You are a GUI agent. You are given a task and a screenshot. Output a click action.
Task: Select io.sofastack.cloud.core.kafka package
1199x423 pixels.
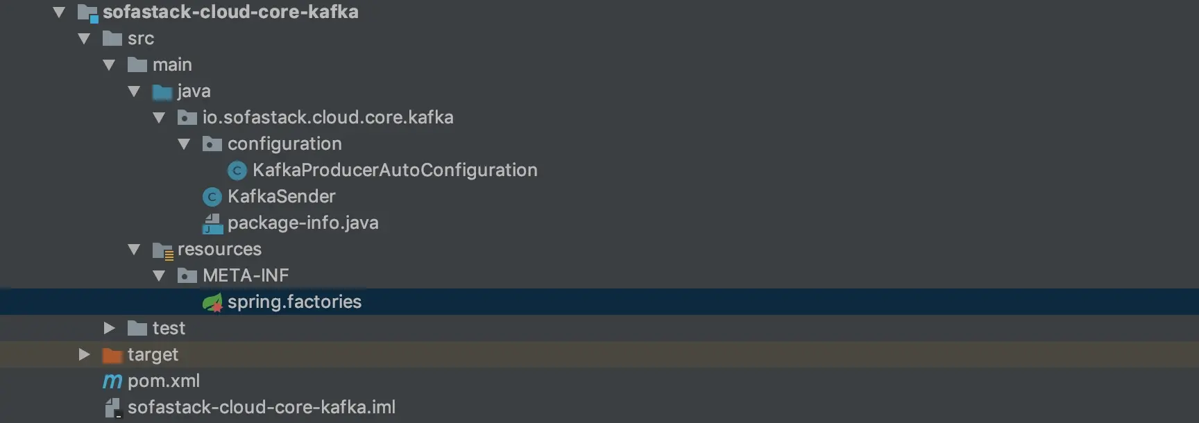coord(328,117)
